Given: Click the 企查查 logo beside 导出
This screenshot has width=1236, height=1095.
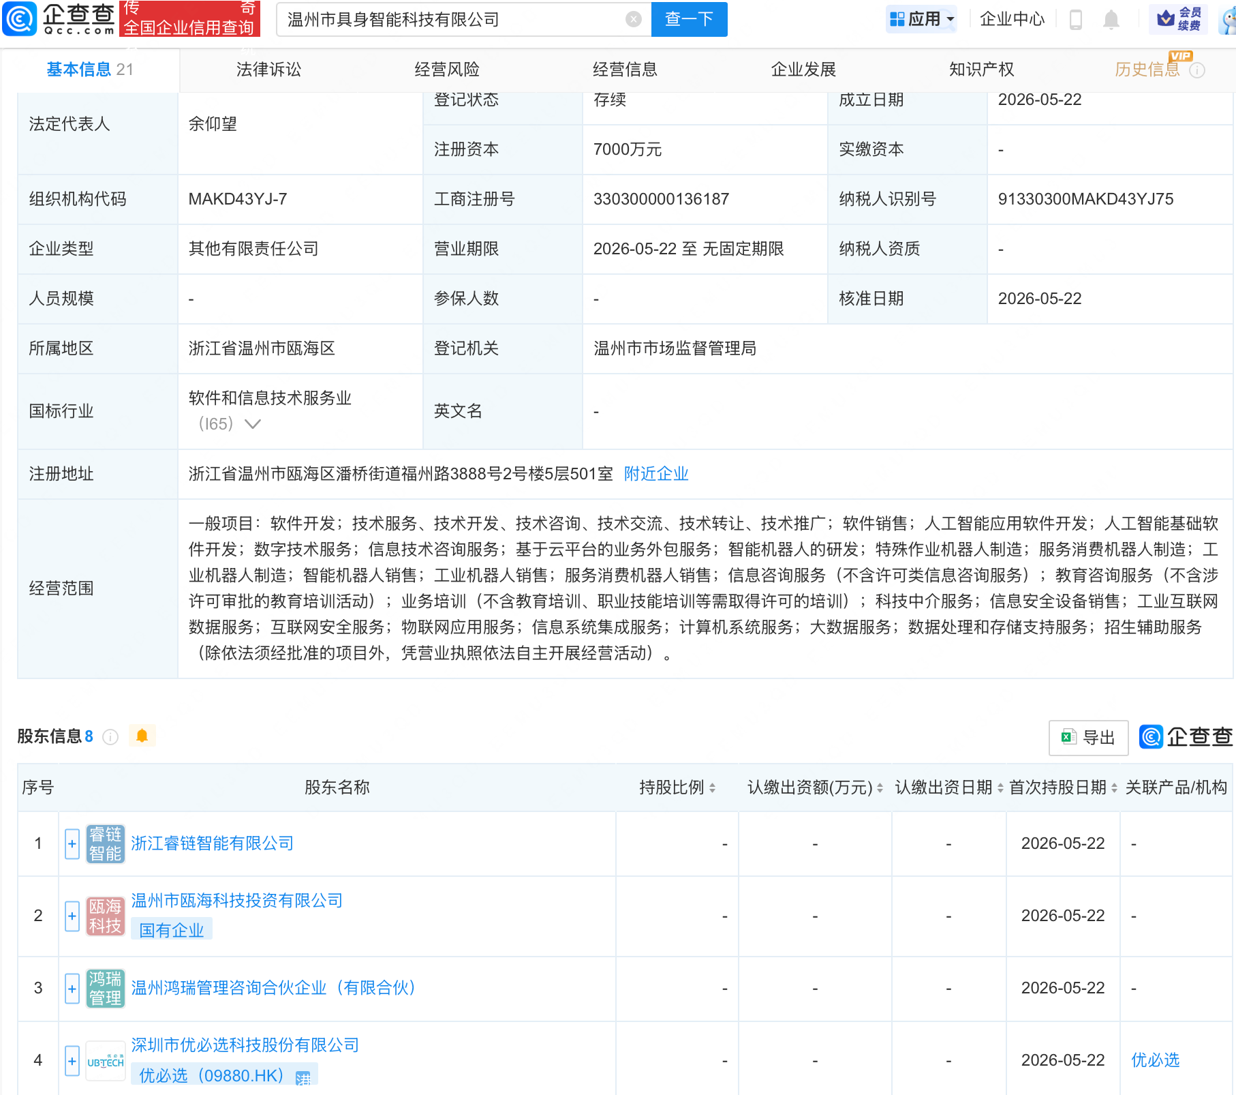Looking at the screenshot, I should coord(1186,737).
